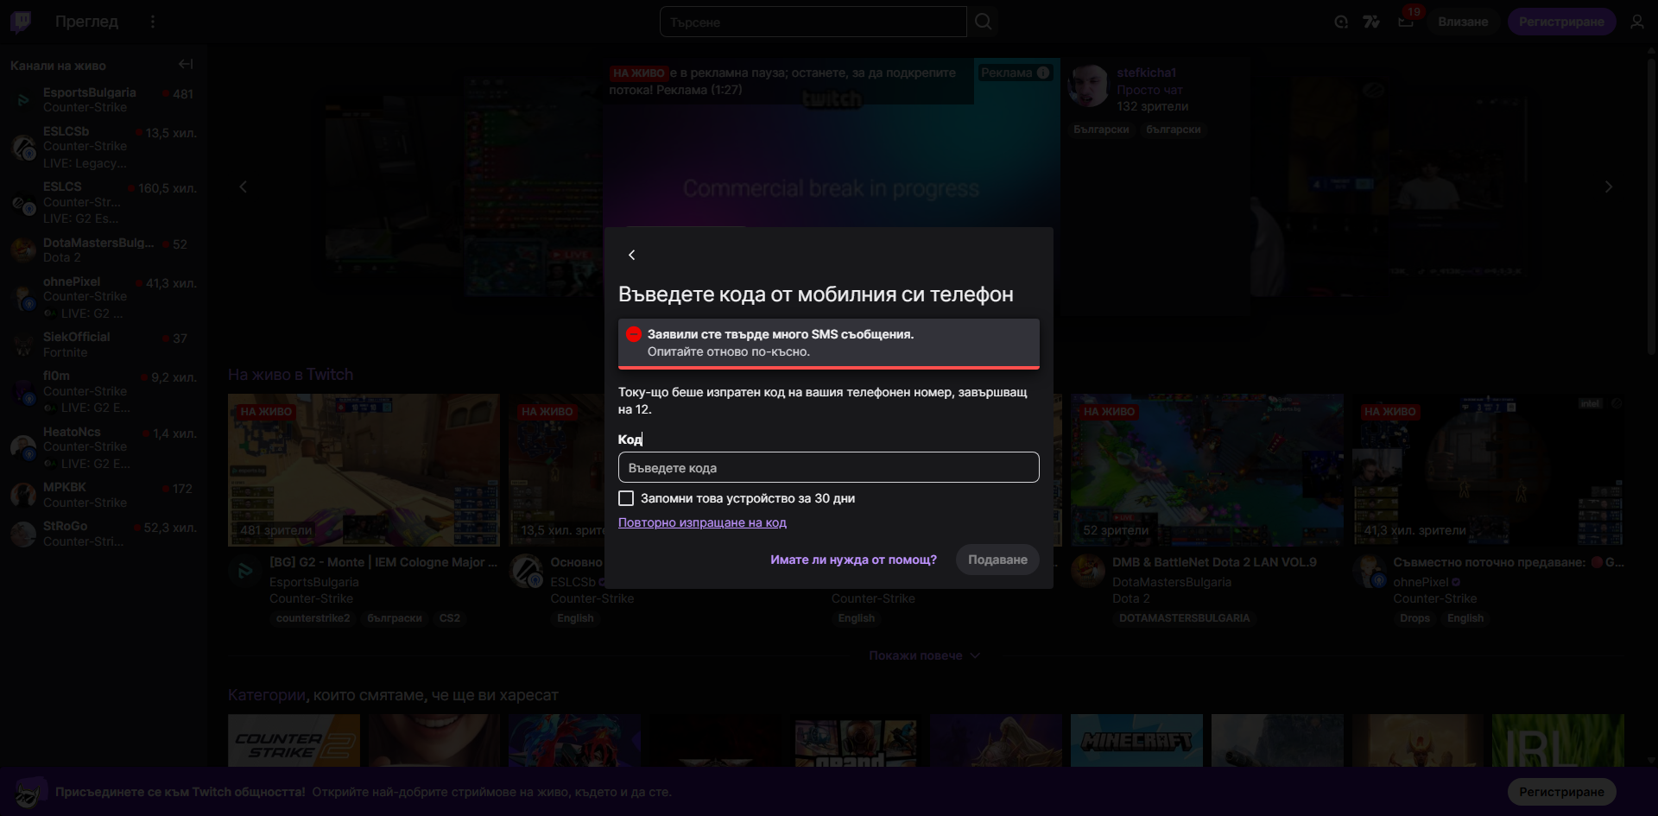
Task: Click the Twitch logo home icon
Action: 21,22
